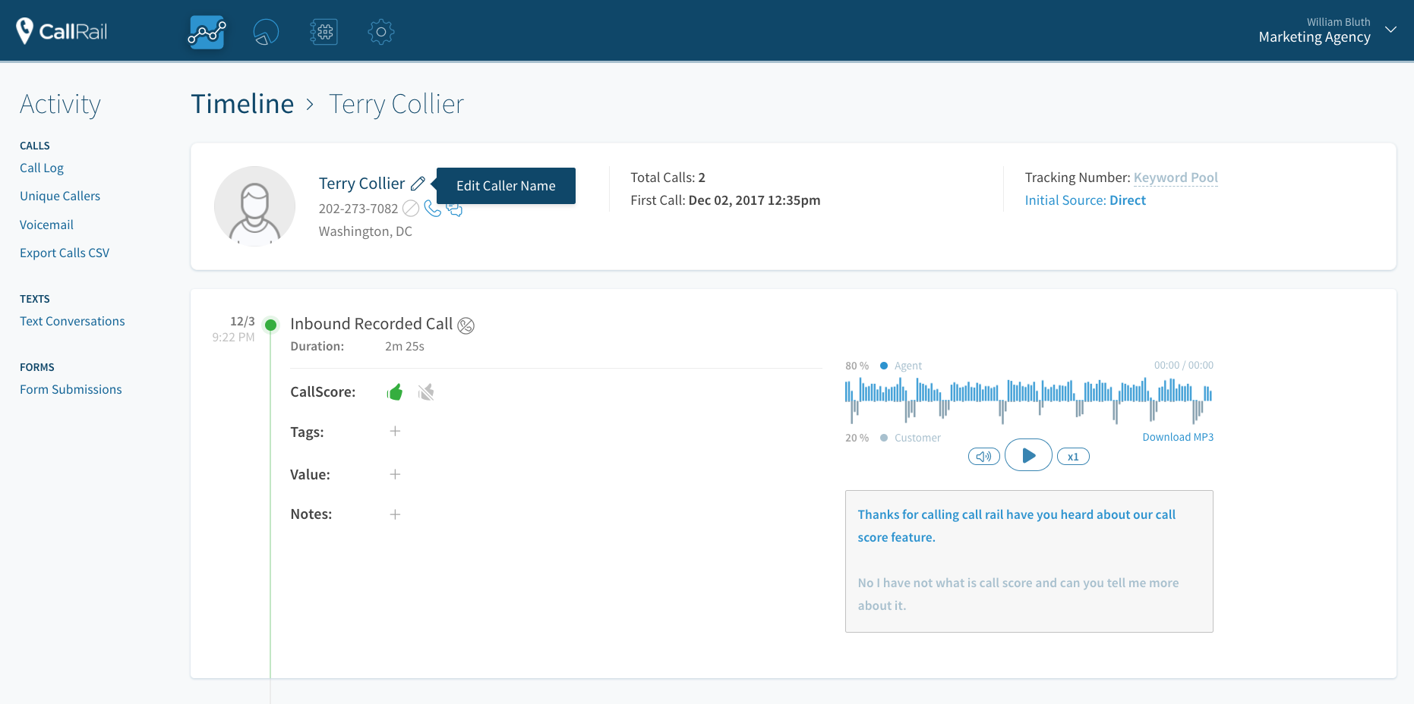Click Initial Source: Direct link
1414x704 pixels.
pyautogui.click(x=1085, y=200)
